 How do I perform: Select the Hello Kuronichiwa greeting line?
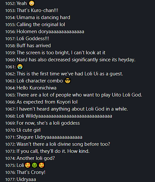point(36,88)
